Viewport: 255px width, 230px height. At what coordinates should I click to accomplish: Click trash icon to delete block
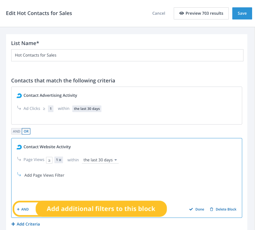[x=211, y=209]
